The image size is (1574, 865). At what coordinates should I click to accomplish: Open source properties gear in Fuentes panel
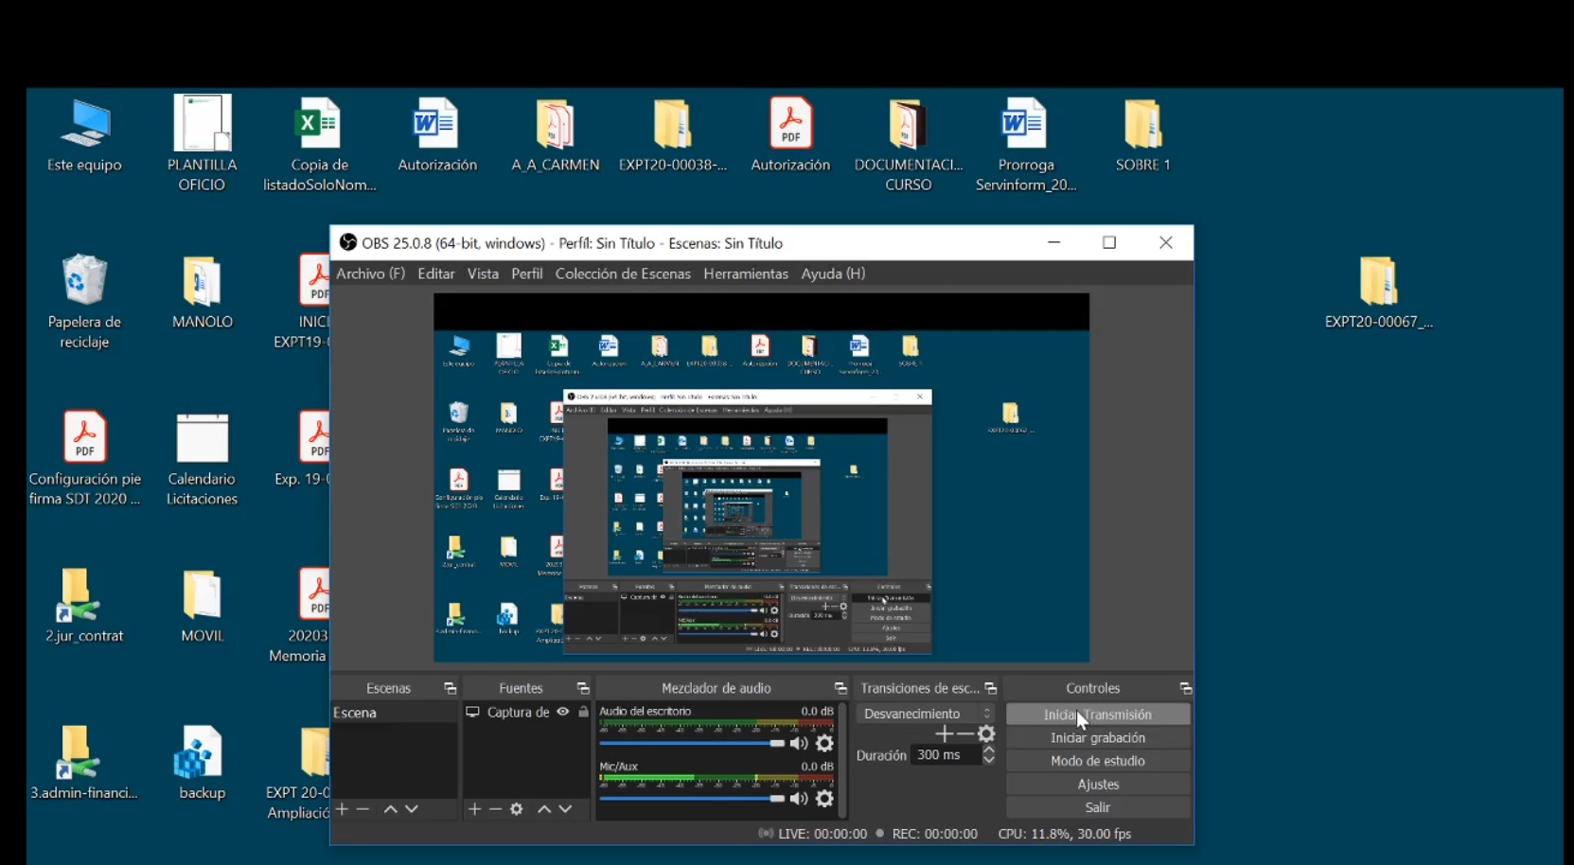click(x=517, y=809)
